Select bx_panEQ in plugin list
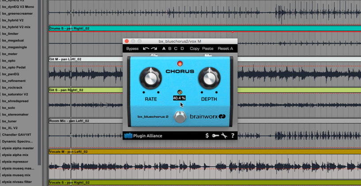The image size is (361, 186). point(11,74)
